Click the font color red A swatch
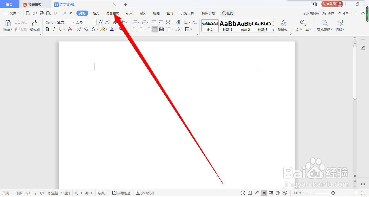Screen dimensions: 369x197 click(x=112, y=29)
